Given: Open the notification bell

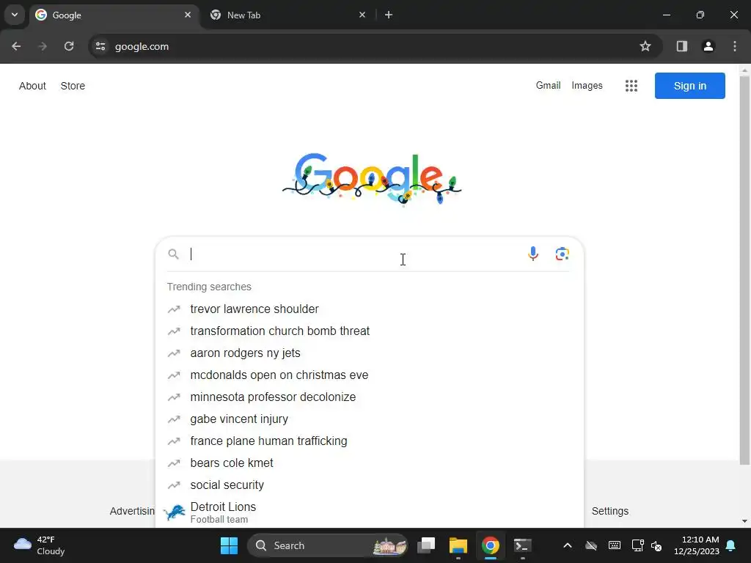Looking at the screenshot, I should tap(731, 545).
